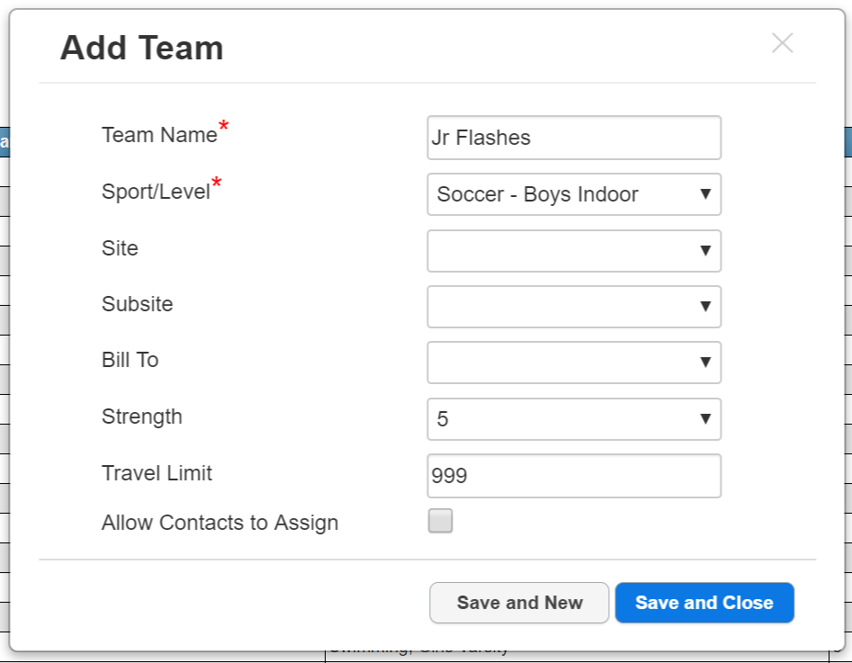Image resolution: width=852 pixels, height=663 pixels.
Task: Expand the empty Subsite dropdown
Action: (x=574, y=307)
